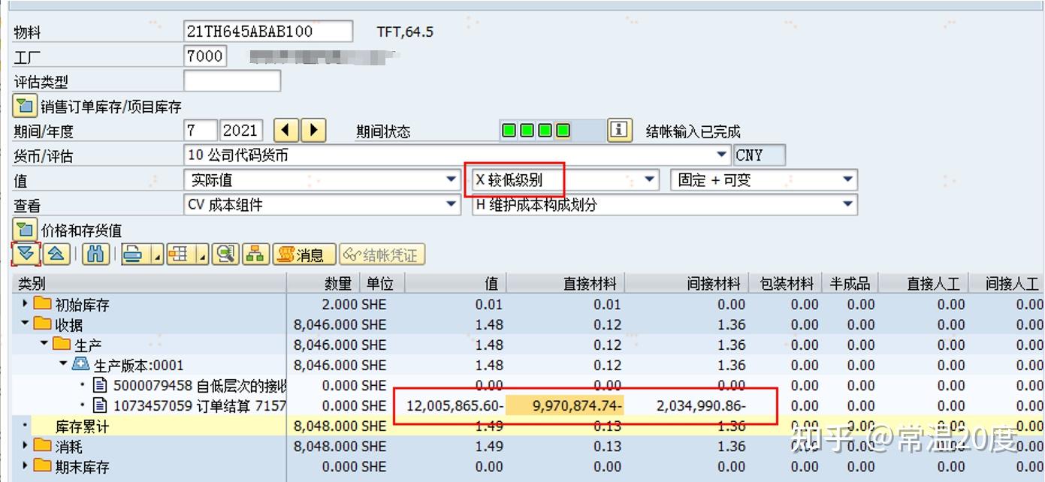Open the "X 较低级别" dropdown
Viewport: 1045px width, 482px height.
tap(648, 179)
